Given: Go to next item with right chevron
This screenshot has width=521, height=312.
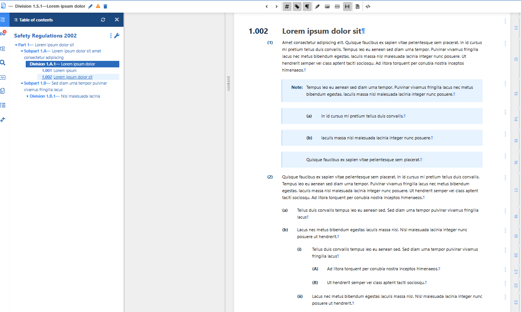Looking at the screenshot, I should click(x=277, y=7).
